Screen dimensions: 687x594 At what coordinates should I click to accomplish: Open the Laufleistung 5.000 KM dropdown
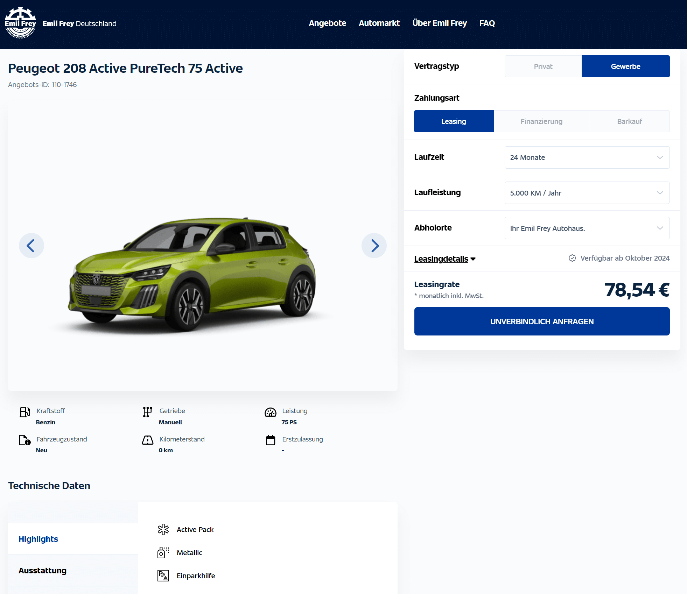[x=587, y=193]
